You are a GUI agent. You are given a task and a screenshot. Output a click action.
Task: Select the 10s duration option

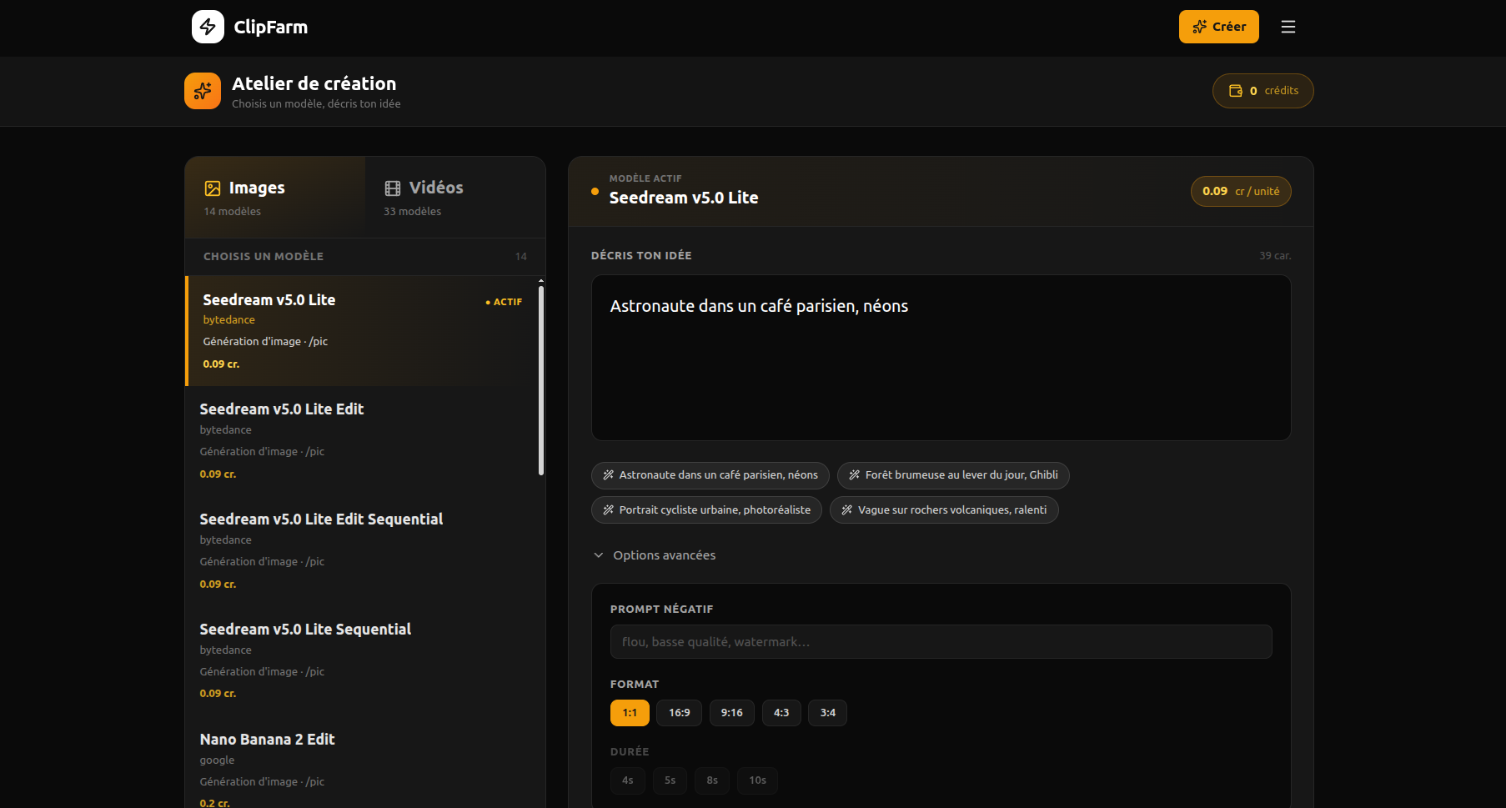pos(758,780)
